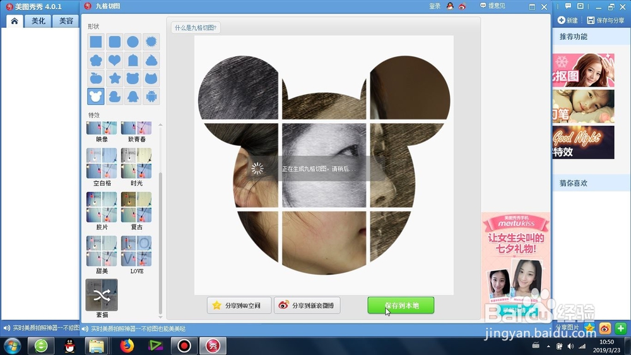Select the rounded square shape
The image size is (631, 355).
114,42
